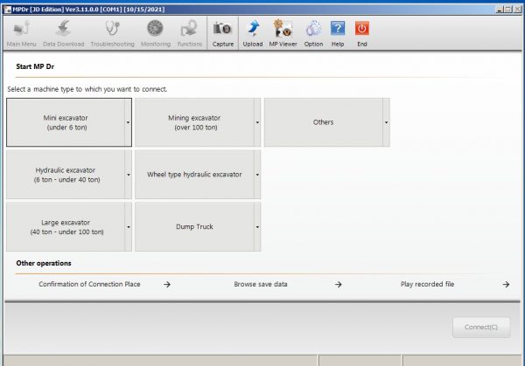Select Hydraulic excavator (6 ton - under 40 ton)

(66, 175)
